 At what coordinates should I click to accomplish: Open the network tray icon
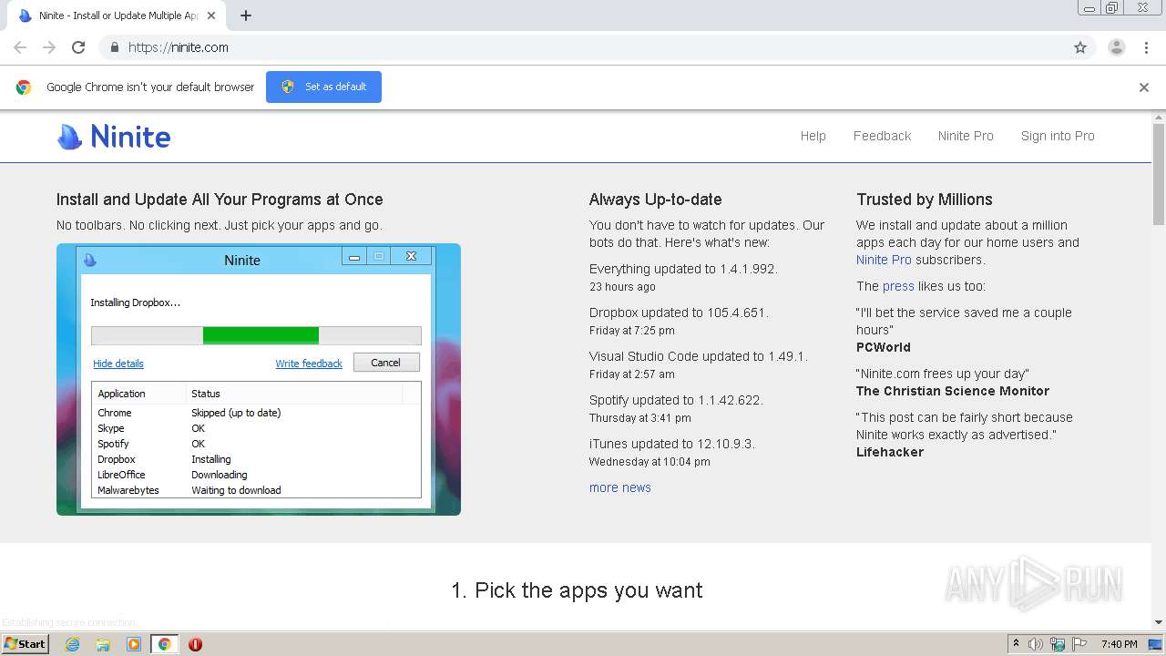click(1058, 644)
